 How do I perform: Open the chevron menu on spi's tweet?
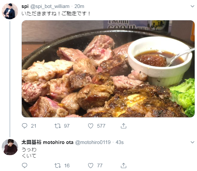tap(192, 6)
